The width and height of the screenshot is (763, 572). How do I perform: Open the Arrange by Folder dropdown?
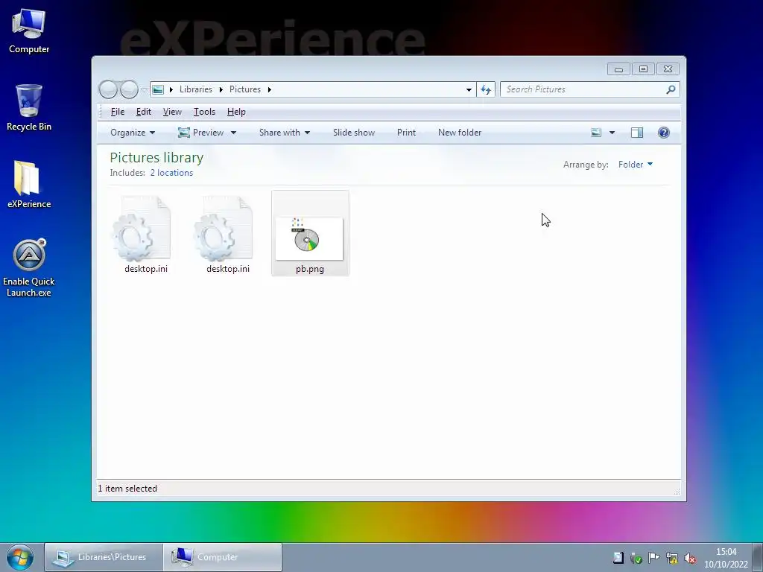tap(635, 165)
